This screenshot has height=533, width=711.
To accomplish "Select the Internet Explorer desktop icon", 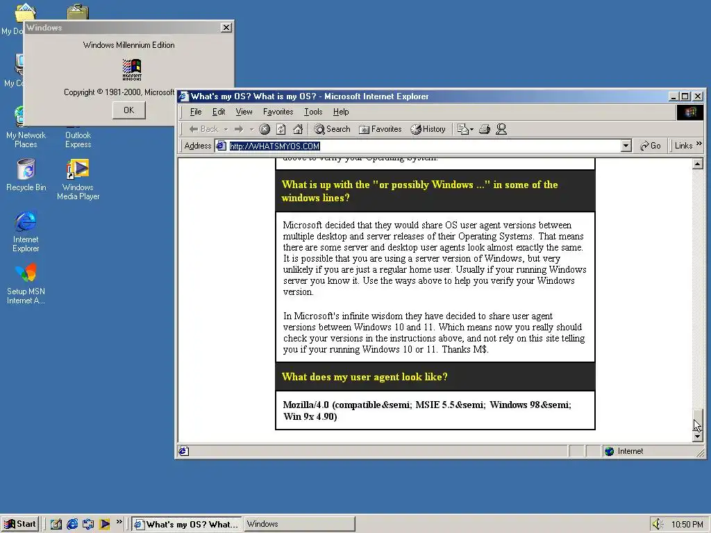I will [26, 232].
